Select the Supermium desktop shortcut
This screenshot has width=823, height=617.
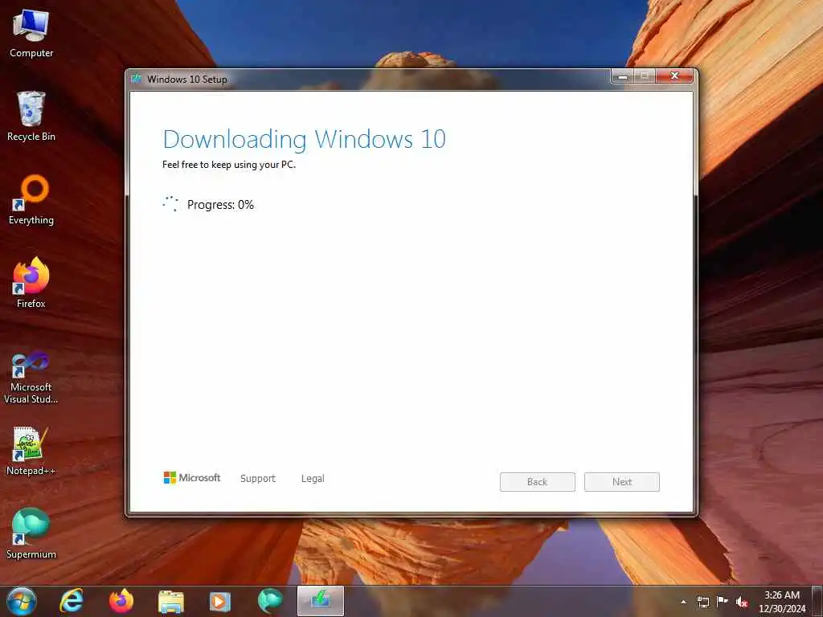pyautogui.click(x=31, y=533)
